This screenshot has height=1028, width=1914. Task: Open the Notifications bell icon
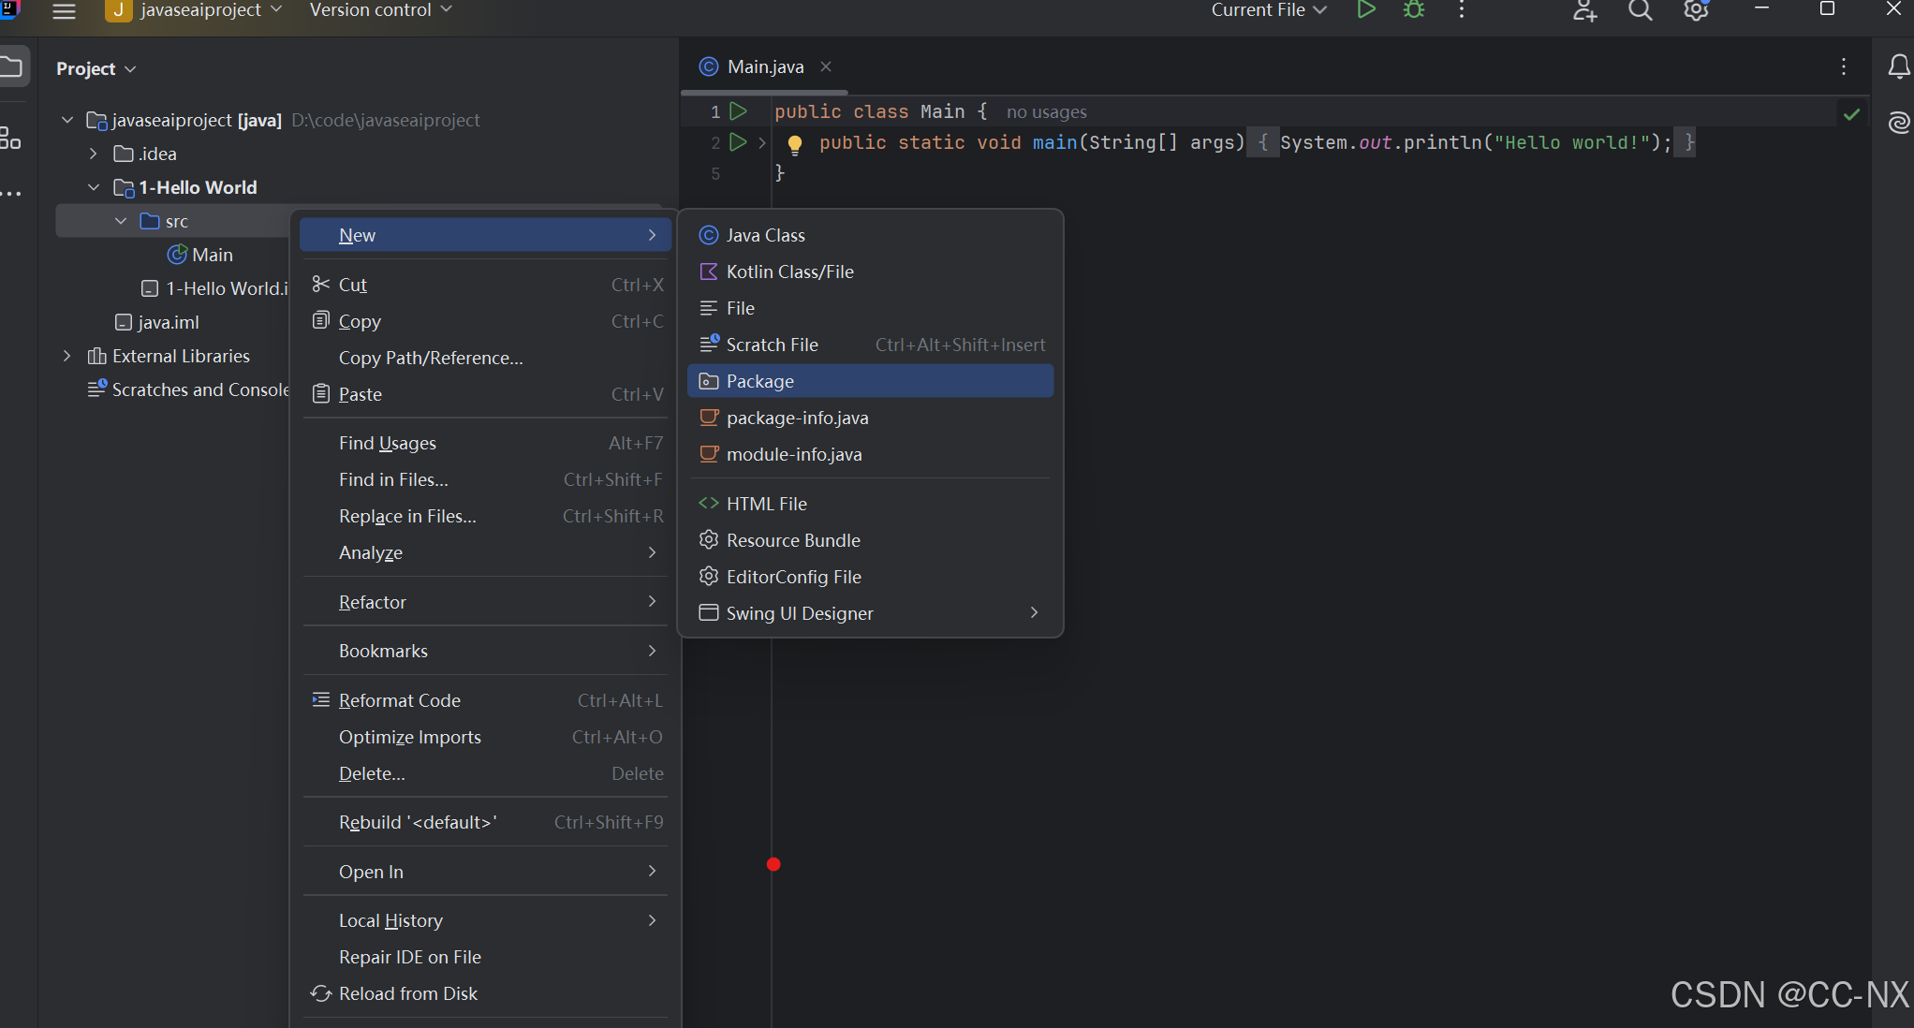point(1898,67)
